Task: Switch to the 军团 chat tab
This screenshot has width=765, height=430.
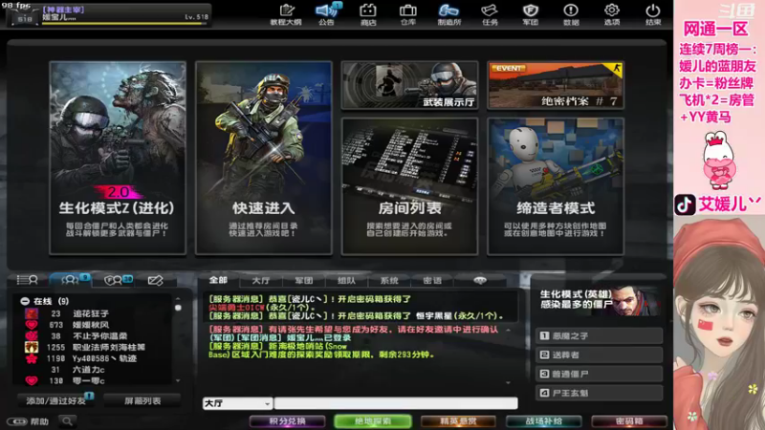Action: point(303,280)
